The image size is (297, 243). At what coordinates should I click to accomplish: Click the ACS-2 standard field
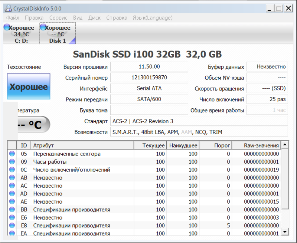(x=199, y=121)
